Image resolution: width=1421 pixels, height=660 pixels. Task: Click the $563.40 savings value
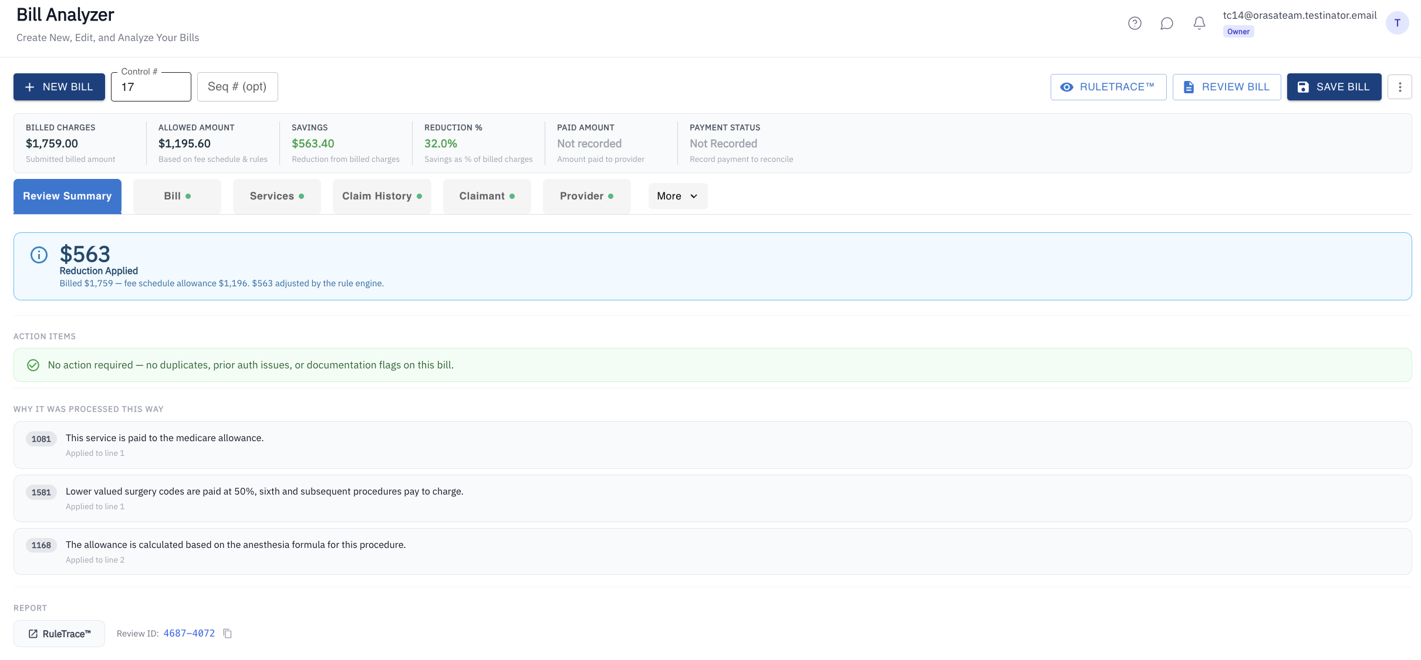coord(313,144)
